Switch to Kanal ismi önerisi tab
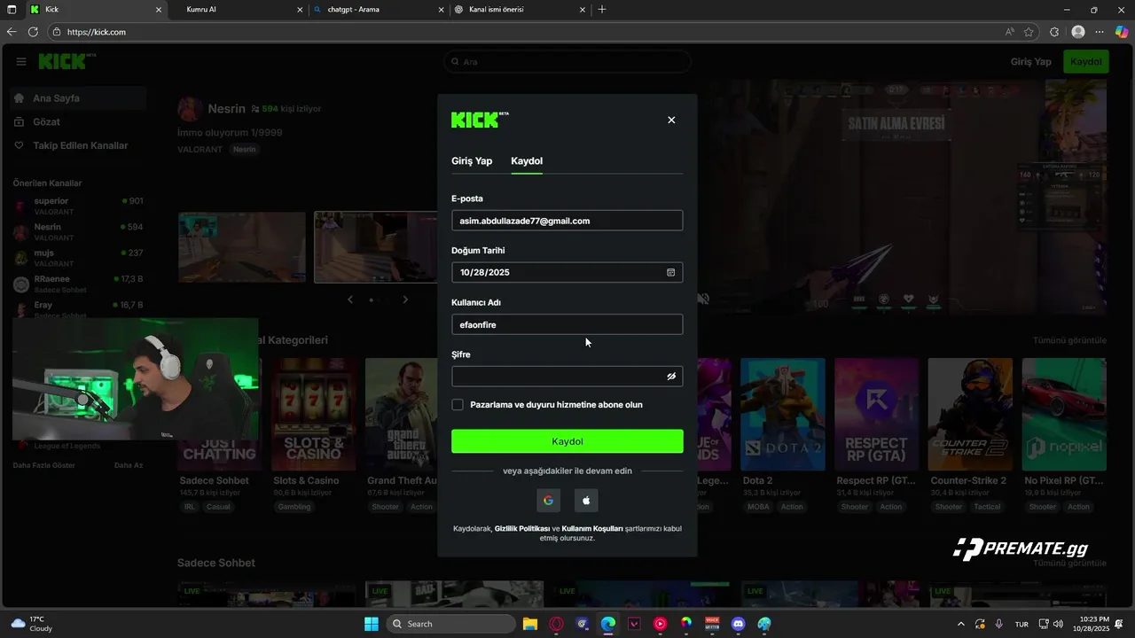The height and width of the screenshot is (638, 1135). pos(519,10)
